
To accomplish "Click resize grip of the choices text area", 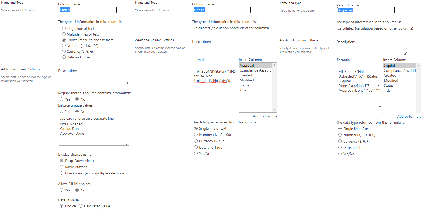I will [127, 144].
